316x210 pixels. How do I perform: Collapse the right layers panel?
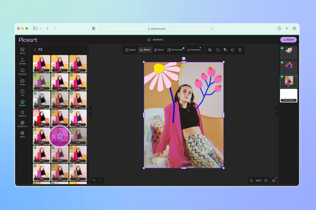click(x=277, y=110)
